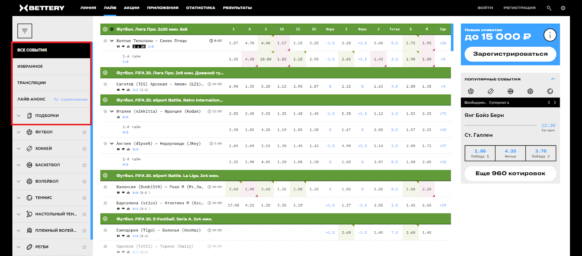Toggle favorite star for Теннис
This screenshot has width=582, height=256.
pos(84,198)
